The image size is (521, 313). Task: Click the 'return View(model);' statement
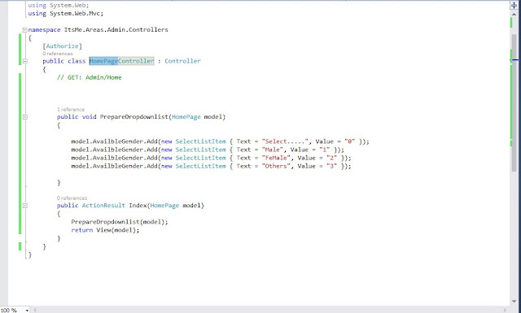(105, 230)
